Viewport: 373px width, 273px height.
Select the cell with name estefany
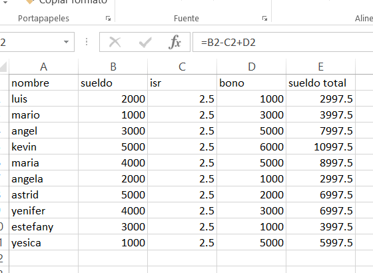tap(44, 226)
